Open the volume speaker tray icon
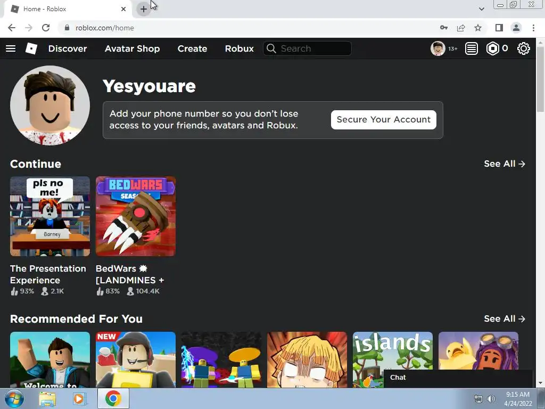This screenshot has width=545, height=409. point(491,399)
